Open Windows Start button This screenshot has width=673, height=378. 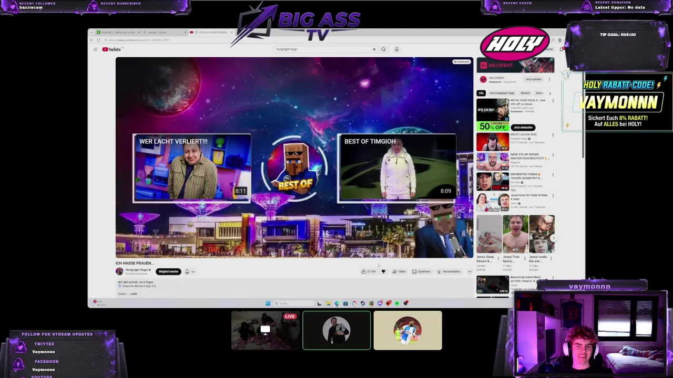[268, 303]
